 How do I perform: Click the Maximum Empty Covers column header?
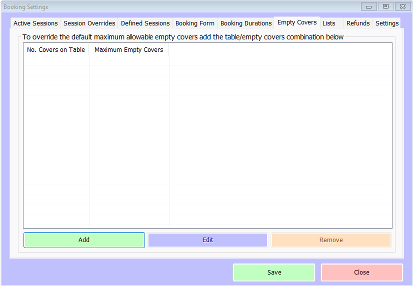[x=129, y=50]
